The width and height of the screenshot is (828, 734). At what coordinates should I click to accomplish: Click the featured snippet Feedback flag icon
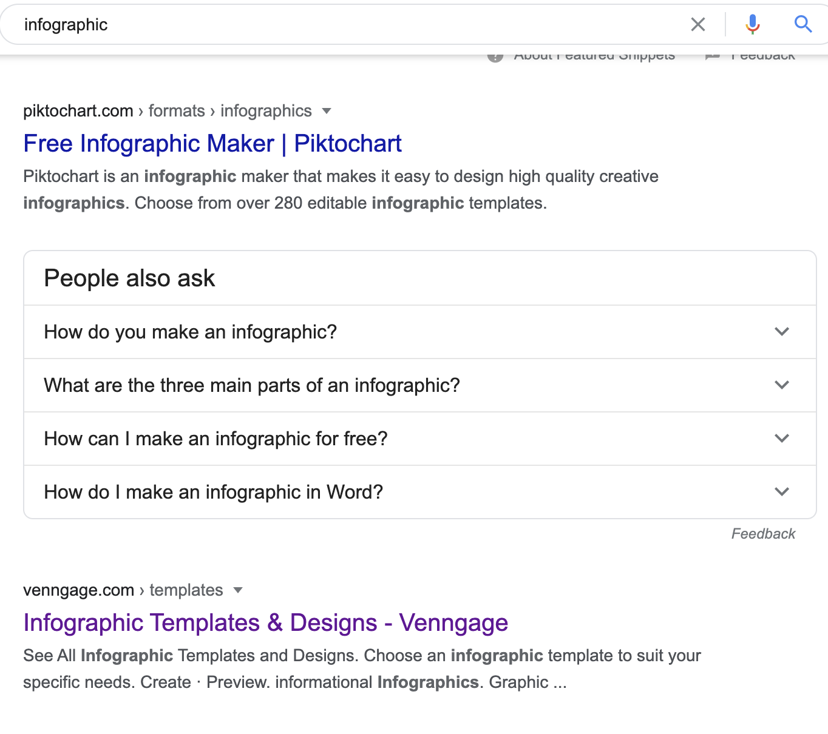(712, 56)
